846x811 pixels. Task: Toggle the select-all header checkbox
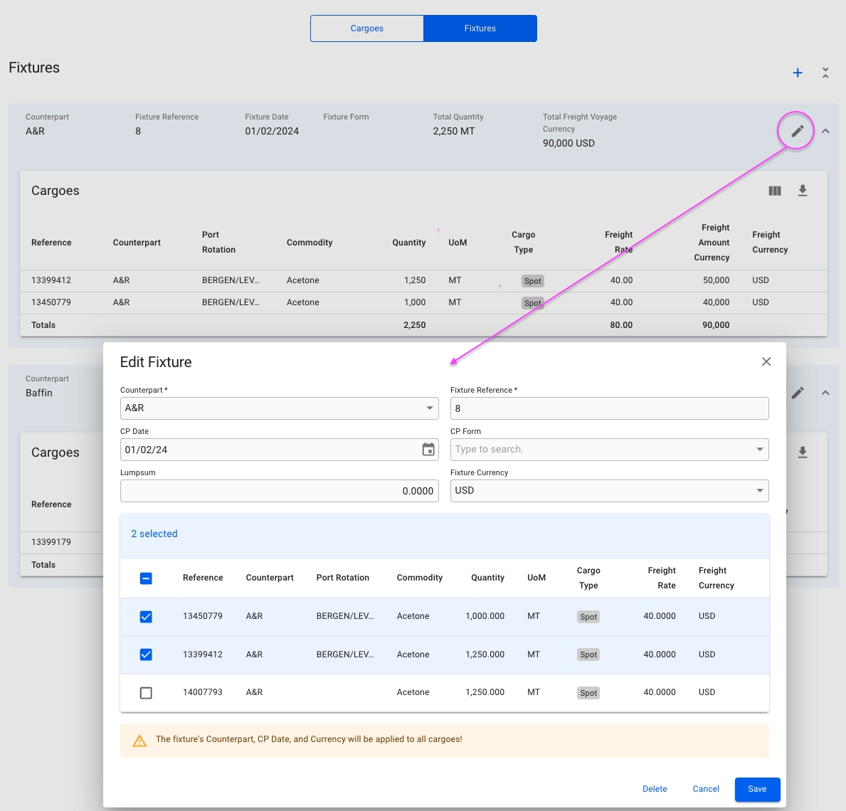[146, 578]
